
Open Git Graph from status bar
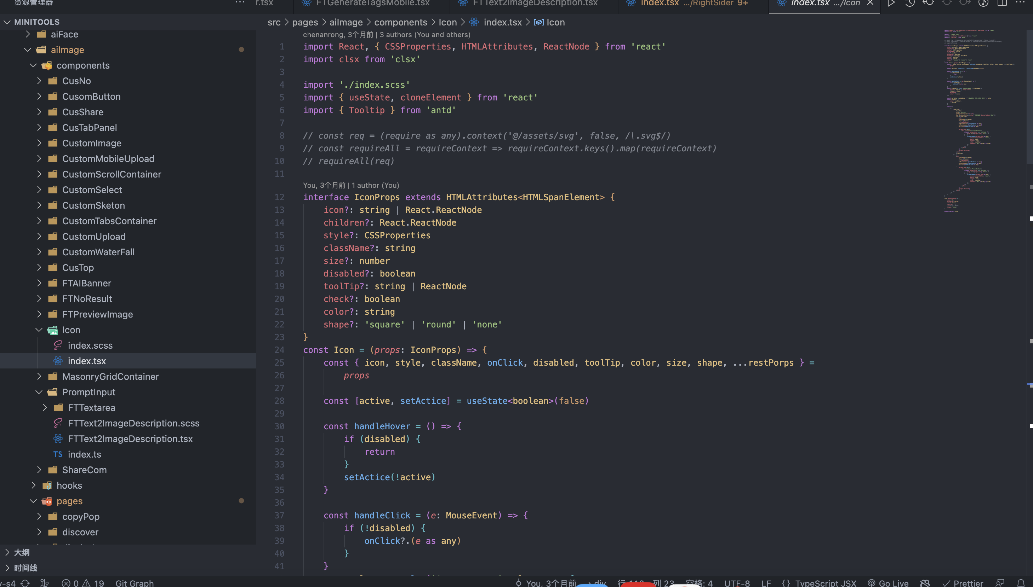[135, 583]
